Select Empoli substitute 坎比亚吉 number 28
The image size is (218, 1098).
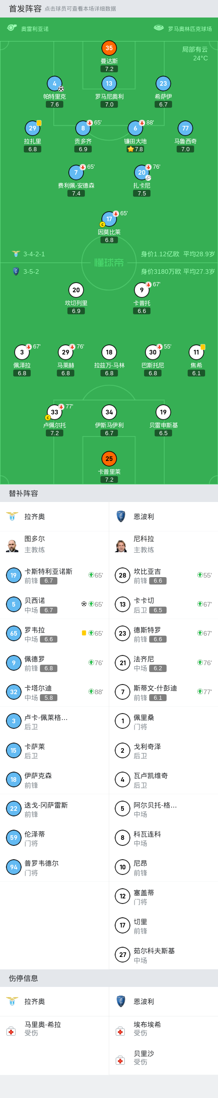point(163,575)
